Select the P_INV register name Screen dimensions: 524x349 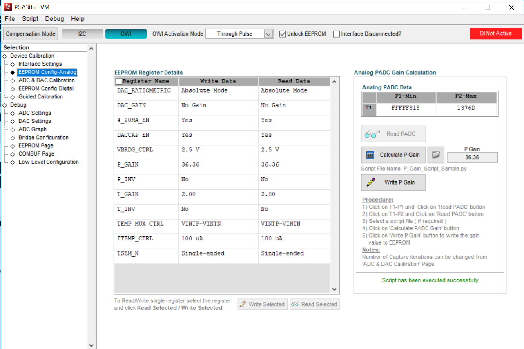click(127, 179)
